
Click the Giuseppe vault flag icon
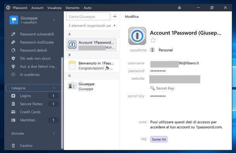coord(14,20)
